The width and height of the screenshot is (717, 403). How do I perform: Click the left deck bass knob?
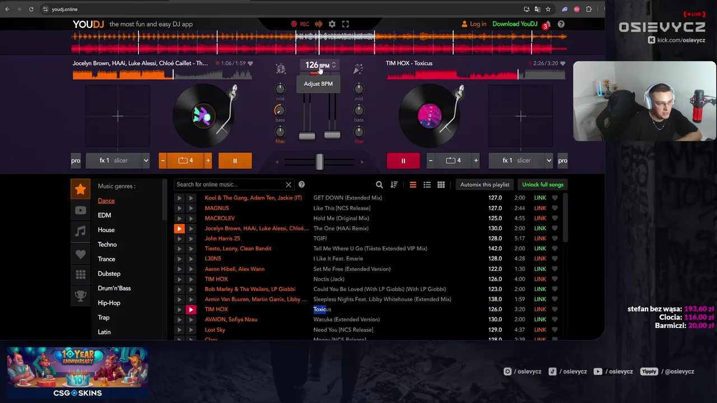point(280,110)
